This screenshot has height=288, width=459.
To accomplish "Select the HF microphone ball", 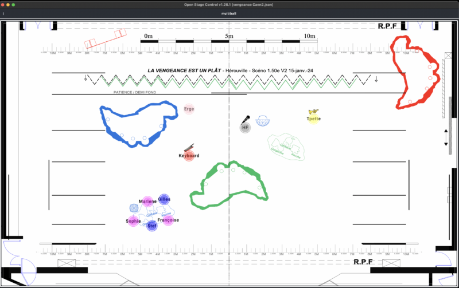I will point(245,128).
